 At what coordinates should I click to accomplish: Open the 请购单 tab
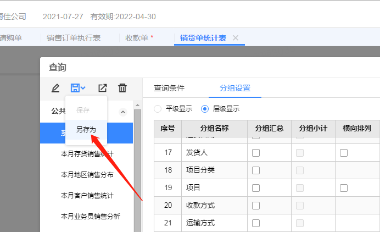click(x=11, y=38)
